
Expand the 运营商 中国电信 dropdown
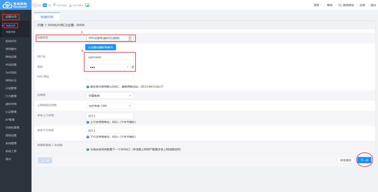pos(109,96)
